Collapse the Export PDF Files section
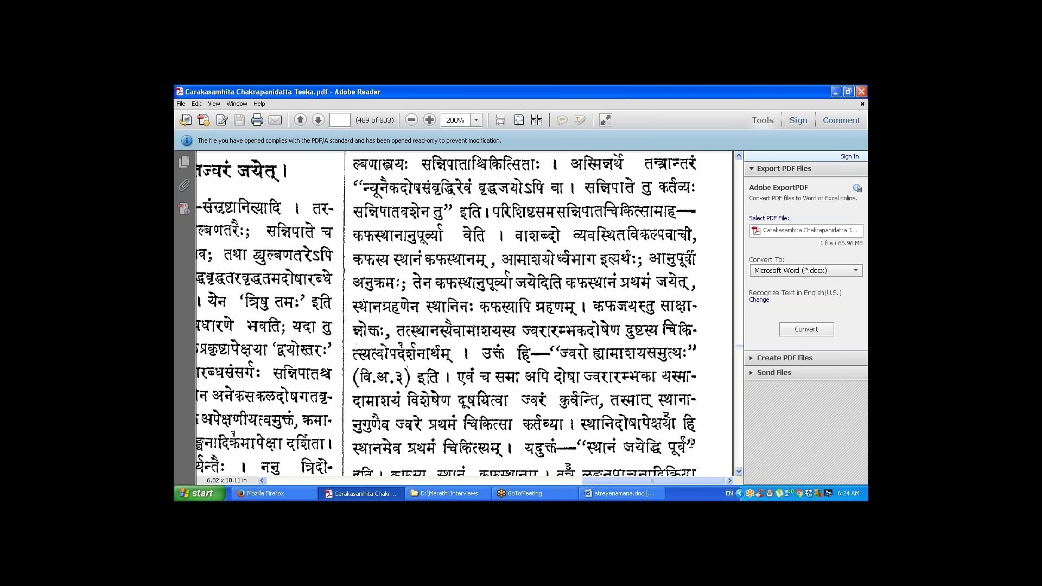This screenshot has height=586, width=1042. tap(784, 168)
